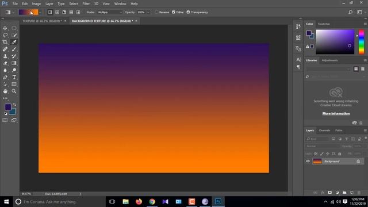The width and height of the screenshot is (368, 207).
Task: Open the Edit Toolbar ellipsis
Action: [5, 98]
